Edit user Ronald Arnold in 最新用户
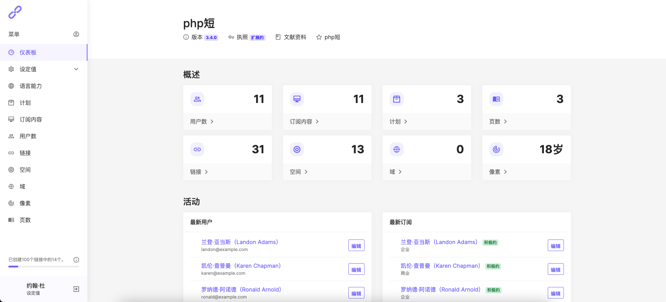The width and height of the screenshot is (666, 302). [356, 293]
